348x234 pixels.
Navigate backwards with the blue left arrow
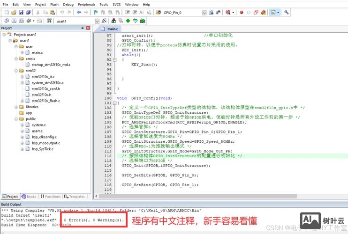pos(79,12)
